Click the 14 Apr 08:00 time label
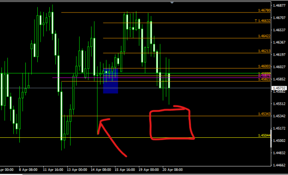288x175 pixels. point(101,169)
